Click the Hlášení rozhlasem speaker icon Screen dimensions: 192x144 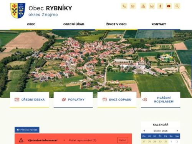coord(145,99)
